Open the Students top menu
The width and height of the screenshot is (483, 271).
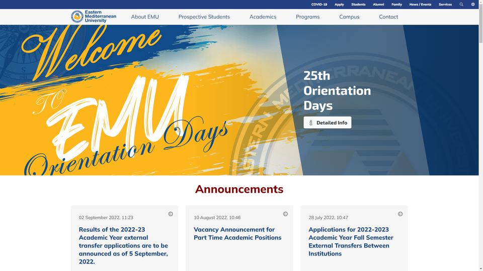point(358,5)
